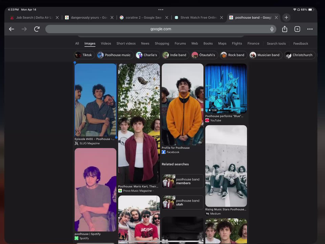325x244 pixels.
Task: Open the Shopping search filter
Action: click(162, 43)
